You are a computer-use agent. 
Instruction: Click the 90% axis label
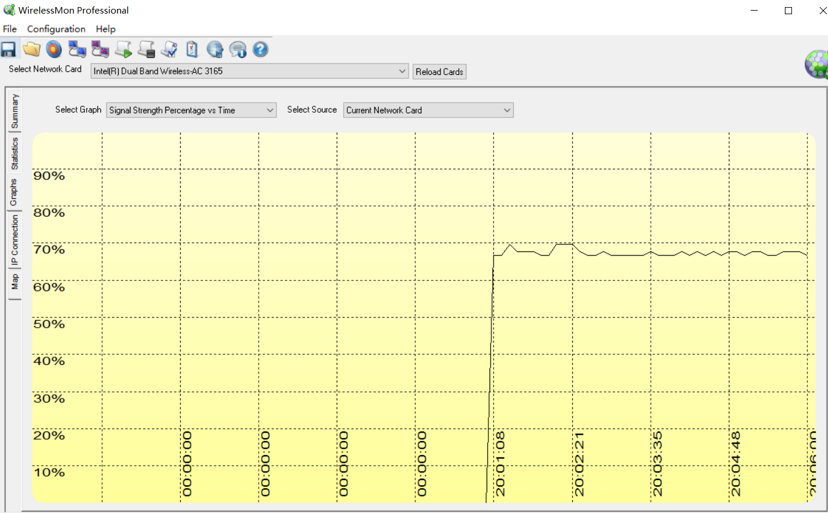tap(49, 176)
